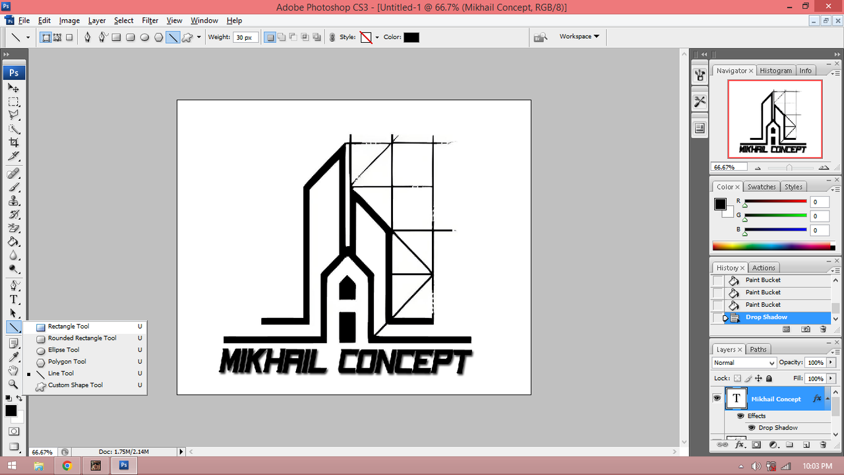This screenshot has height=475, width=844.
Task: Click the Navigator zoom slider
Action: (789, 168)
